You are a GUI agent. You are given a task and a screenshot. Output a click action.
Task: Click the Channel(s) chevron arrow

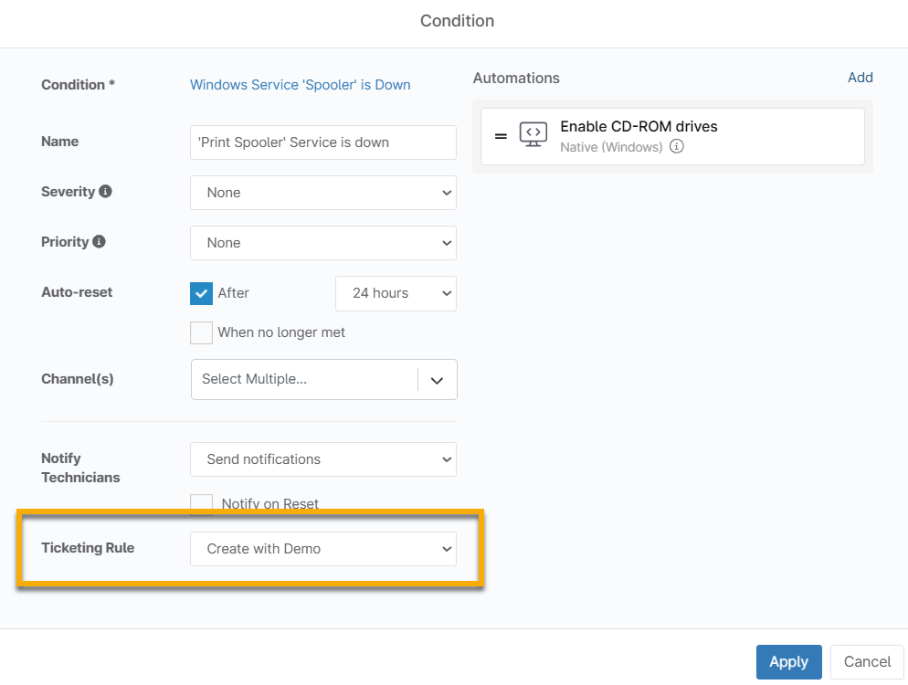point(437,380)
